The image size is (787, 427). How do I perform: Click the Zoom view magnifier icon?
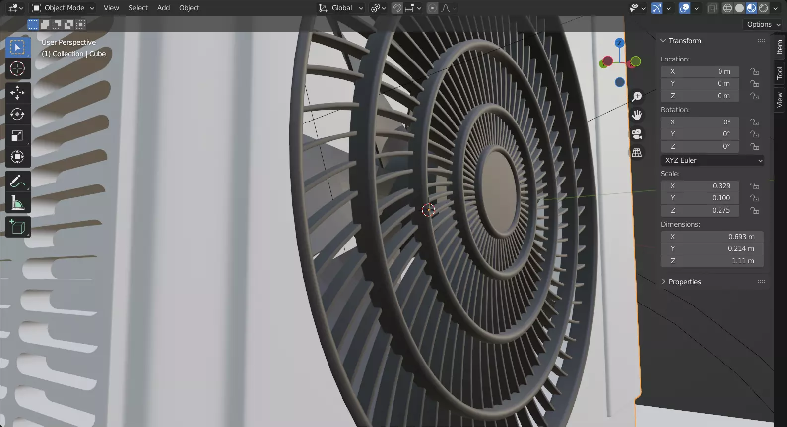[x=637, y=96]
